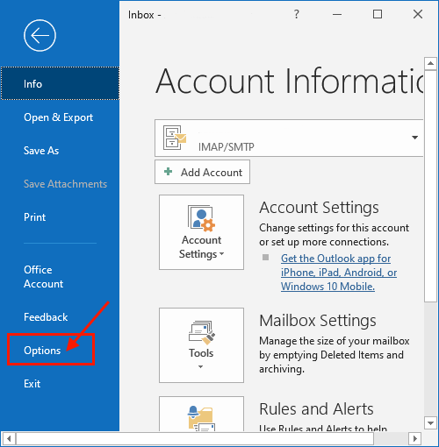Click the horizontal scrollbar thumb
The image size is (439, 447).
click(x=195, y=438)
